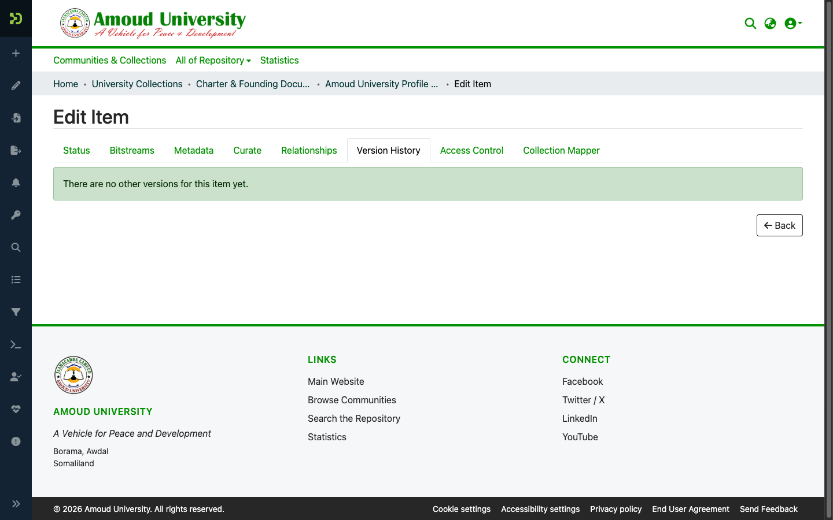Switch to the Relationships tab
Image resolution: width=833 pixels, height=520 pixels.
click(309, 150)
